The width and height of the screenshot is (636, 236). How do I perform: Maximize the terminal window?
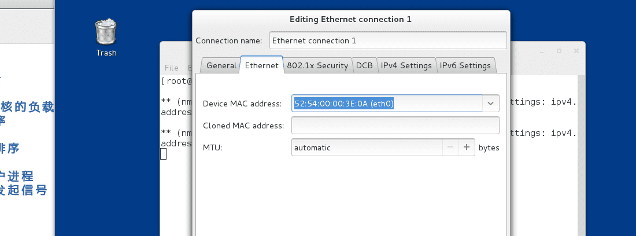[x=559, y=51]
